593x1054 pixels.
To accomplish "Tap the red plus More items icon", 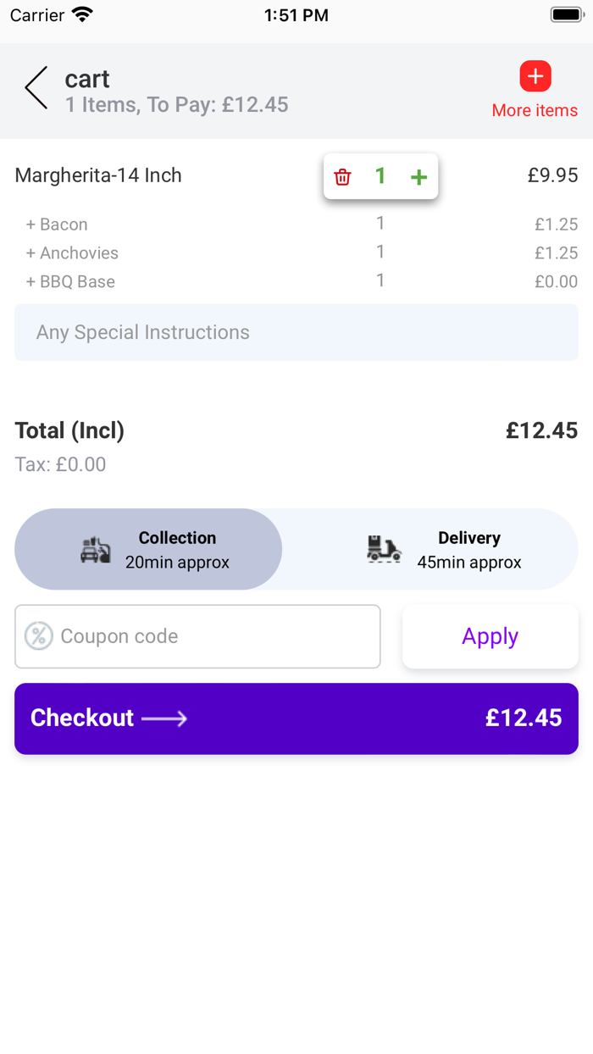I will point(535,76).
